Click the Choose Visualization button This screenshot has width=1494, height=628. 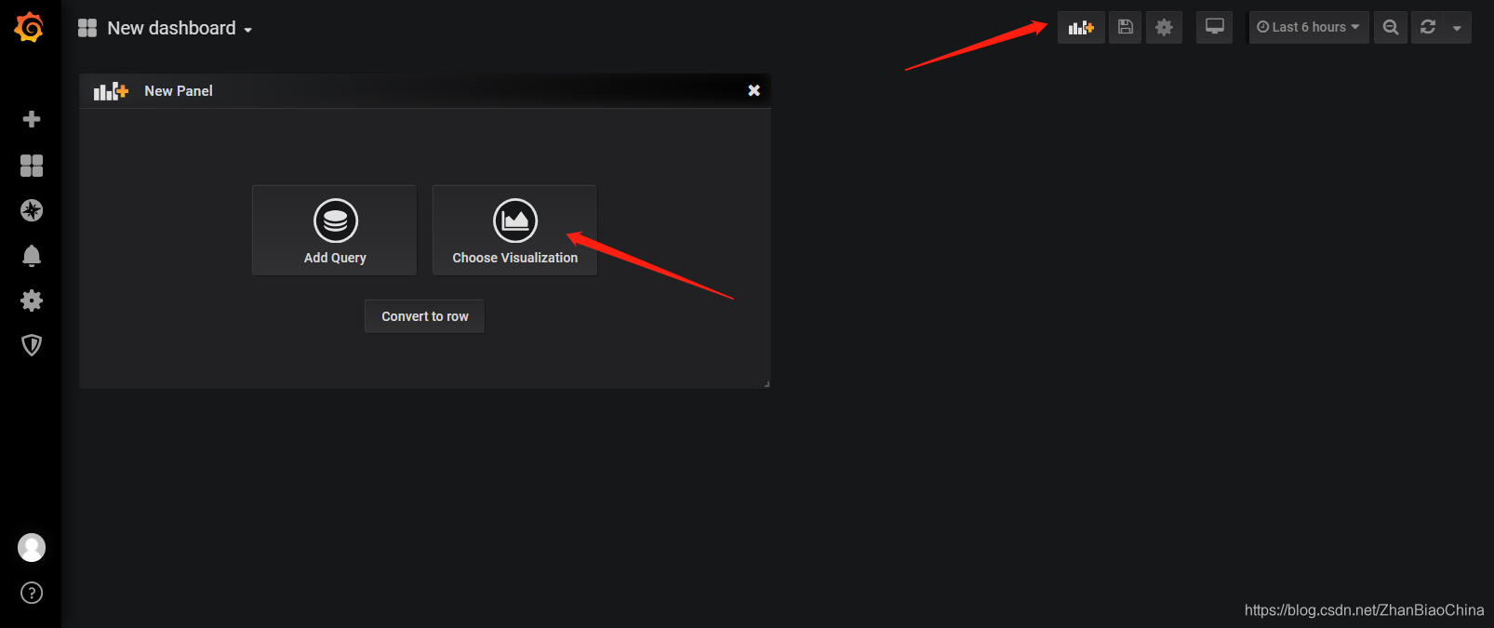click(x=514, y=230)
